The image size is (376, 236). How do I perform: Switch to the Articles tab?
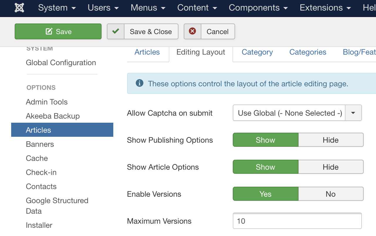(x=147, y=52)
